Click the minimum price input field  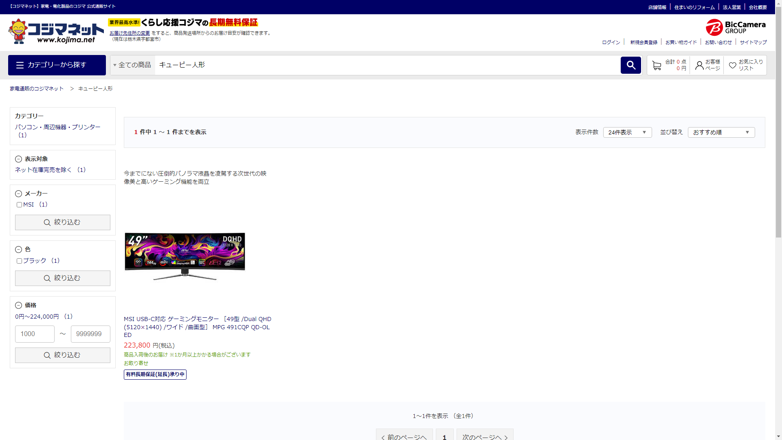tap(35, 334)
